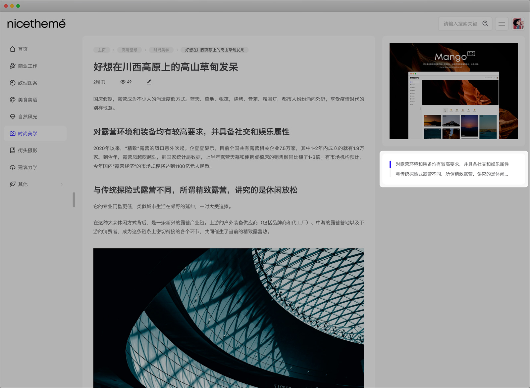Click the camera icon beside 时尚美学
The image size is (530, 388).
[x=13, y=133]
